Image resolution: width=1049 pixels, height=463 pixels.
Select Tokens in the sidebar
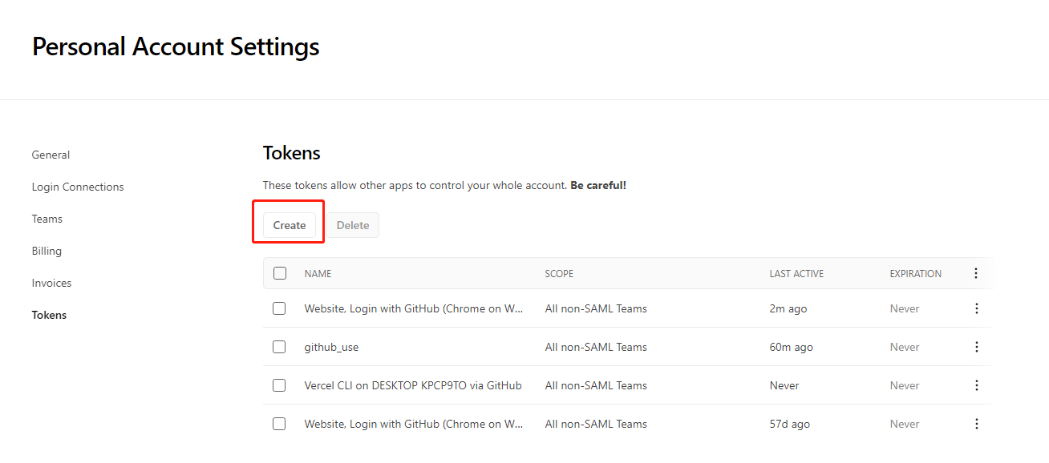(x=49, y=315)
